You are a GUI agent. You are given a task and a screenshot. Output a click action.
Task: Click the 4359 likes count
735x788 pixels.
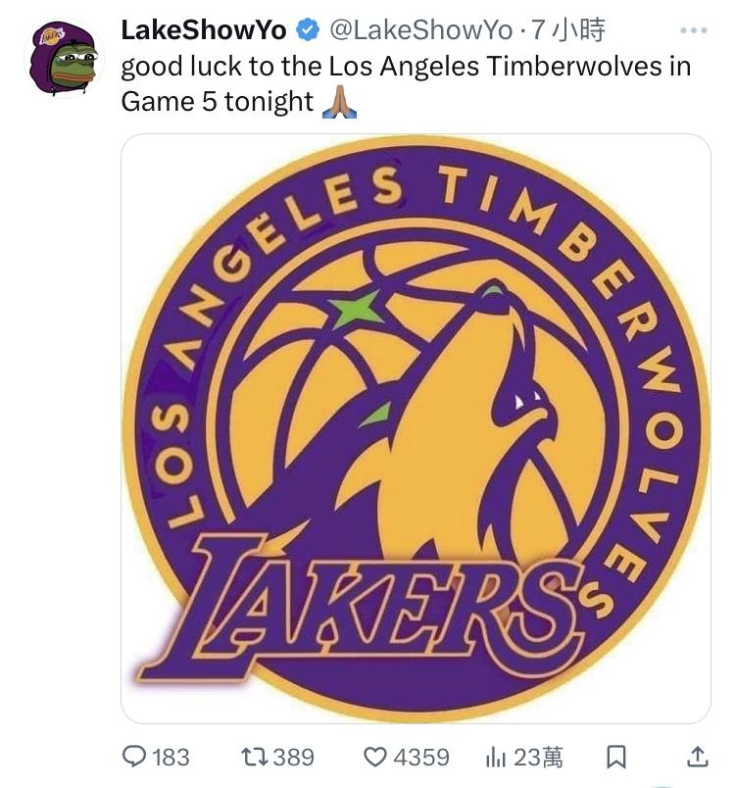(421, 758)
